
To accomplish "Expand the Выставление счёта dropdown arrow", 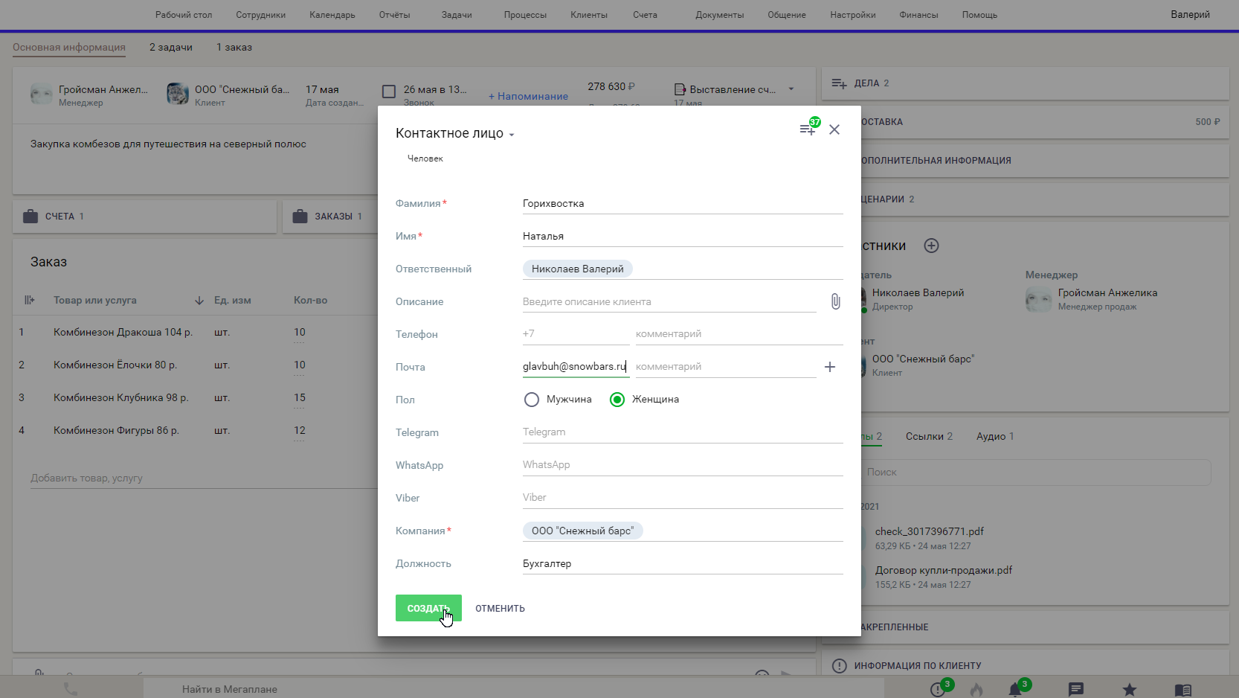I will [x=791, y=89].
